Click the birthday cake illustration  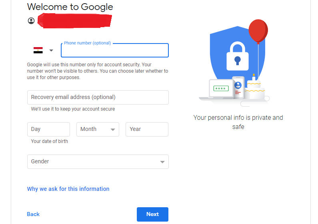254,89
